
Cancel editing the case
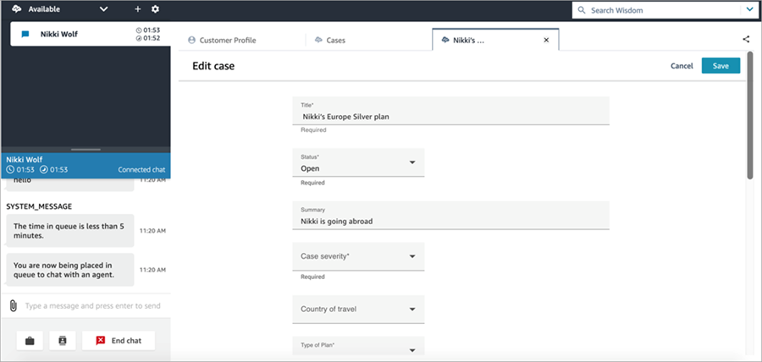click(x=682, y=66)
